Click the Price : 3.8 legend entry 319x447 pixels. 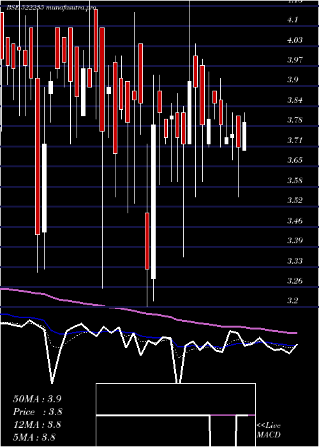(x=38, y=412)
